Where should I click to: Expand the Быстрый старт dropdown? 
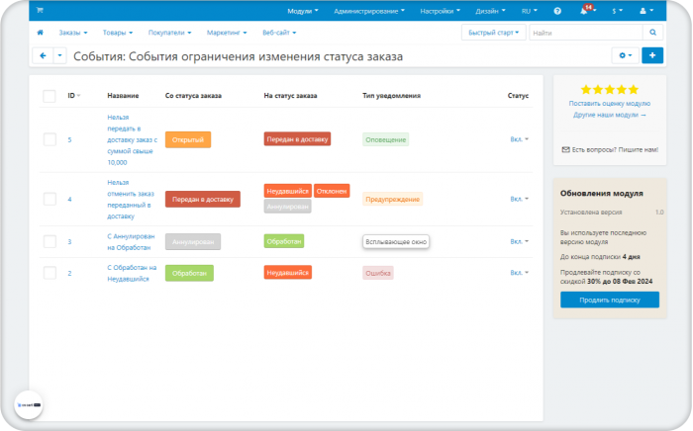tap(494, 33)
